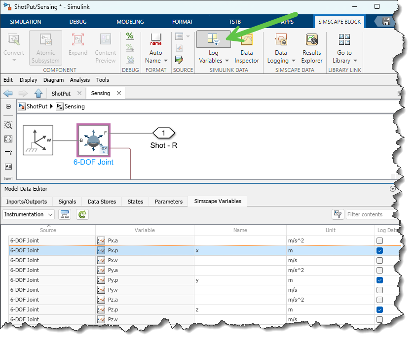The width and height of the screenshot is (415, 342).
Task: Uncheck Log Data for Pz.p
Action: (x=379, y=309)
